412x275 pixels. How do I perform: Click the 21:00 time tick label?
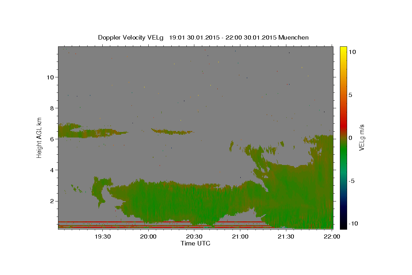point(240,236)
